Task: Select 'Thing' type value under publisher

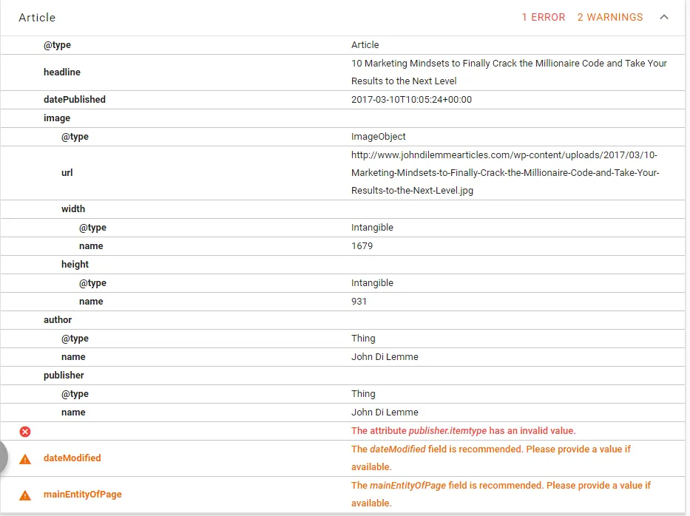Action: (363, 394)
